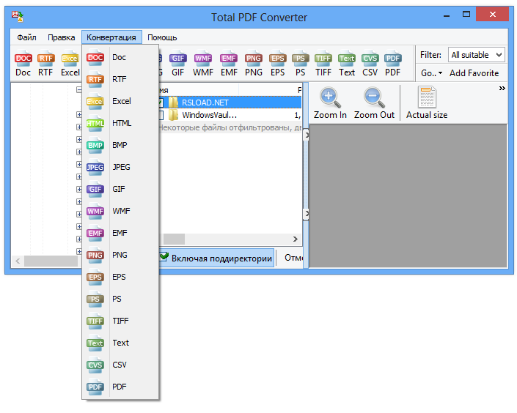This screenshot has width=517, height=413.
Task: Click the Add Favorite button
Action: 474,73
